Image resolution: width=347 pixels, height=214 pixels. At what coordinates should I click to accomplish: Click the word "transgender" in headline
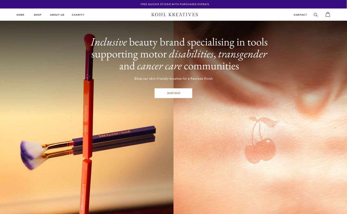point(243,54)
